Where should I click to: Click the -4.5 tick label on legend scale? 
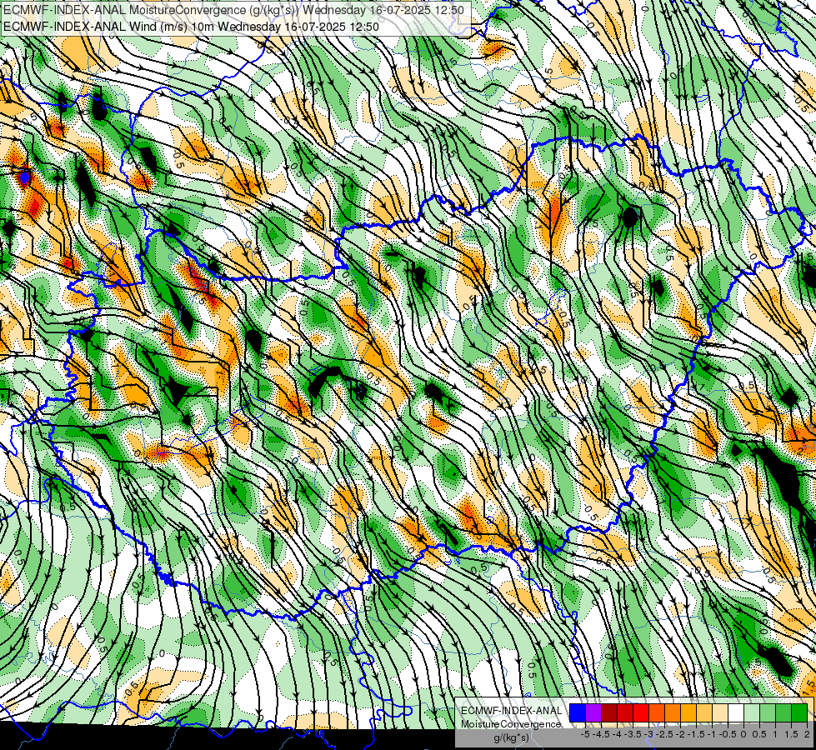coord(601,734)
